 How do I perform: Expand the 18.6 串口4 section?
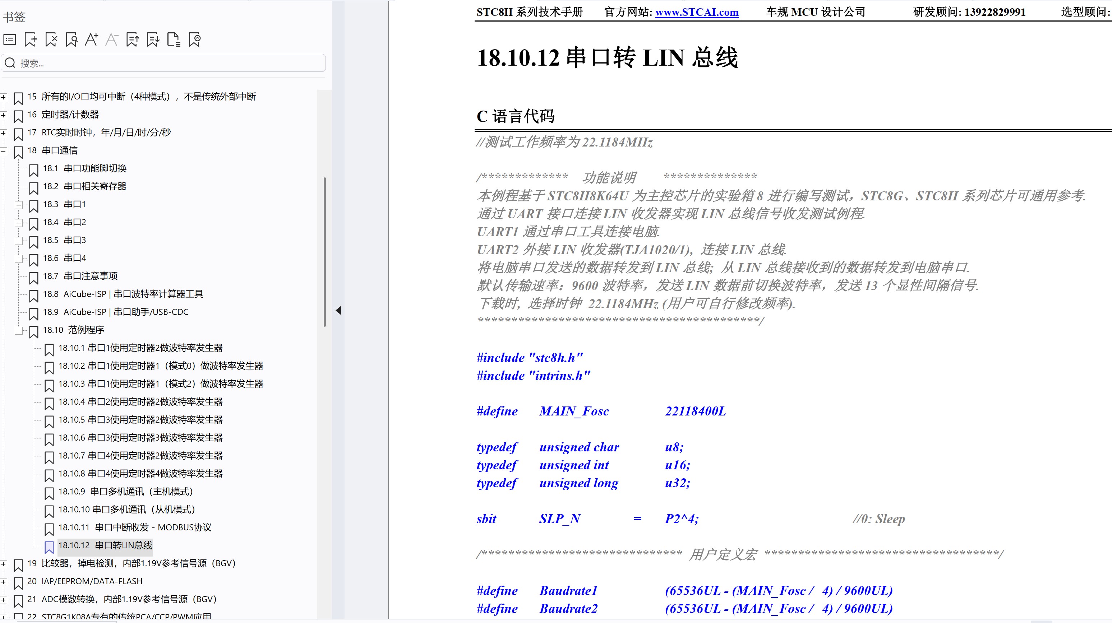coord(19,259)
